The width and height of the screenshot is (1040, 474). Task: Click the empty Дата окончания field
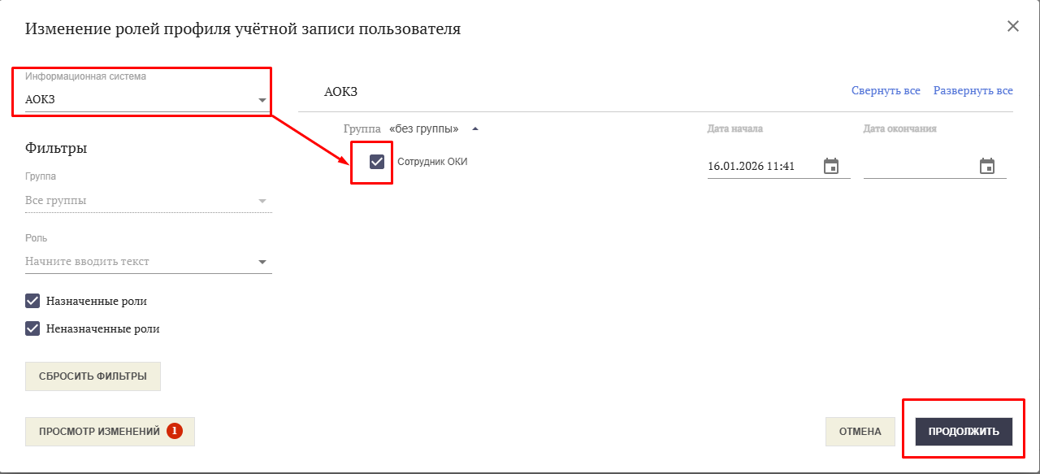pos(918,167)
